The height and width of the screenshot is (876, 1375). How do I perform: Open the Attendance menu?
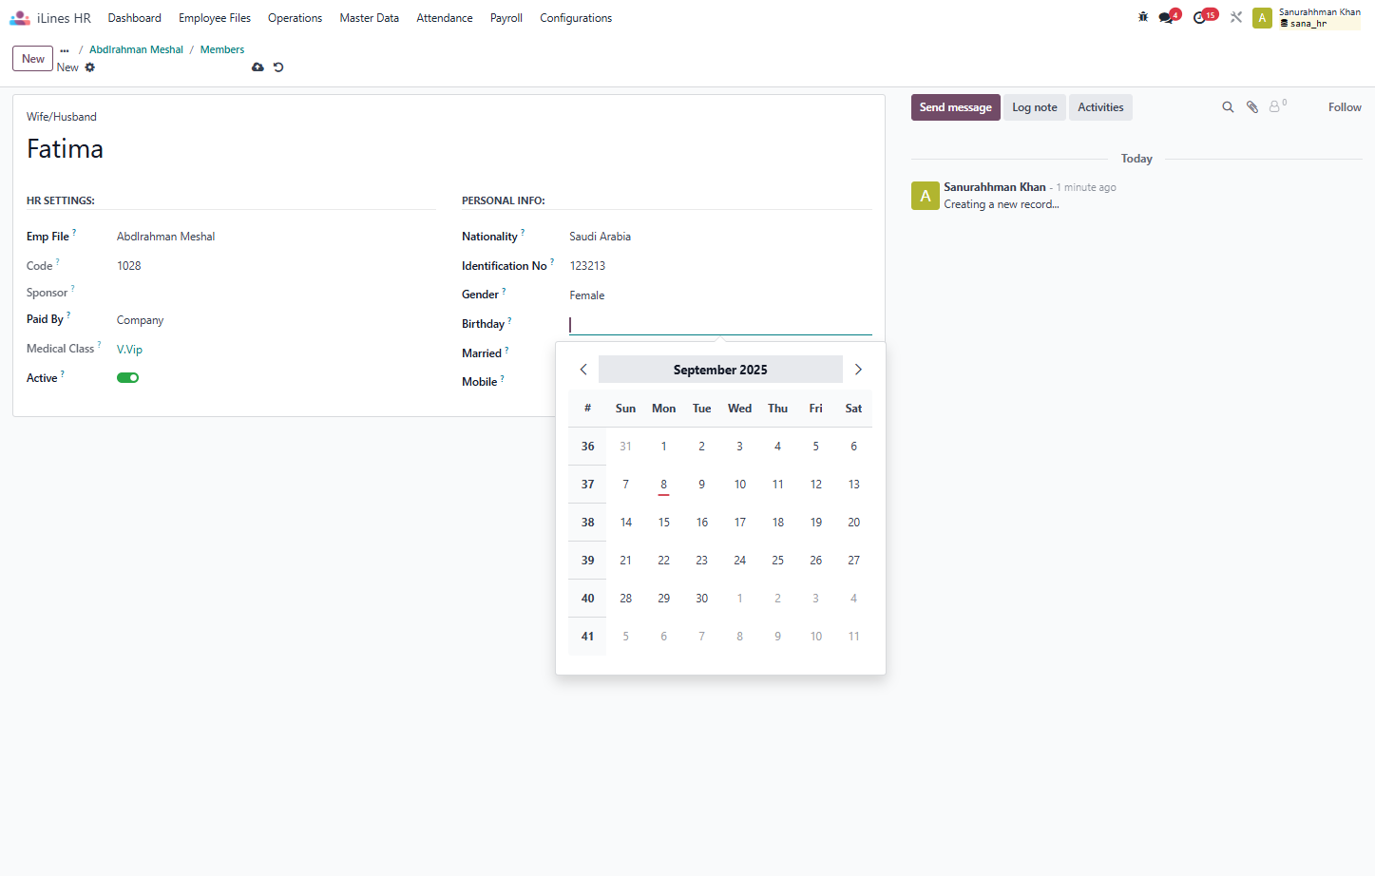(x=445, y=18)
